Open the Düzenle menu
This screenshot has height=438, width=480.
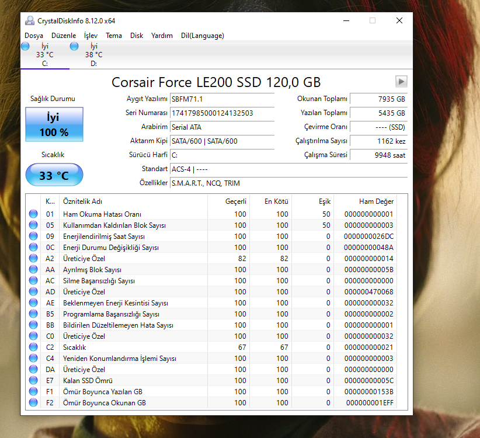64,36
